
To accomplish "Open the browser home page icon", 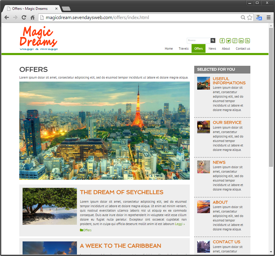I will click(32, 17).
